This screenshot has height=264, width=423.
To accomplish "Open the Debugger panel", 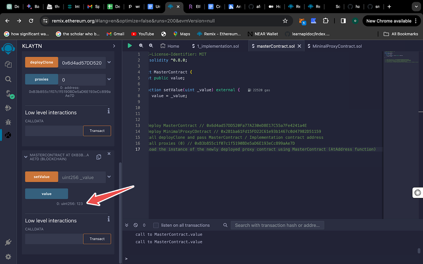I will tap(8, 122).
